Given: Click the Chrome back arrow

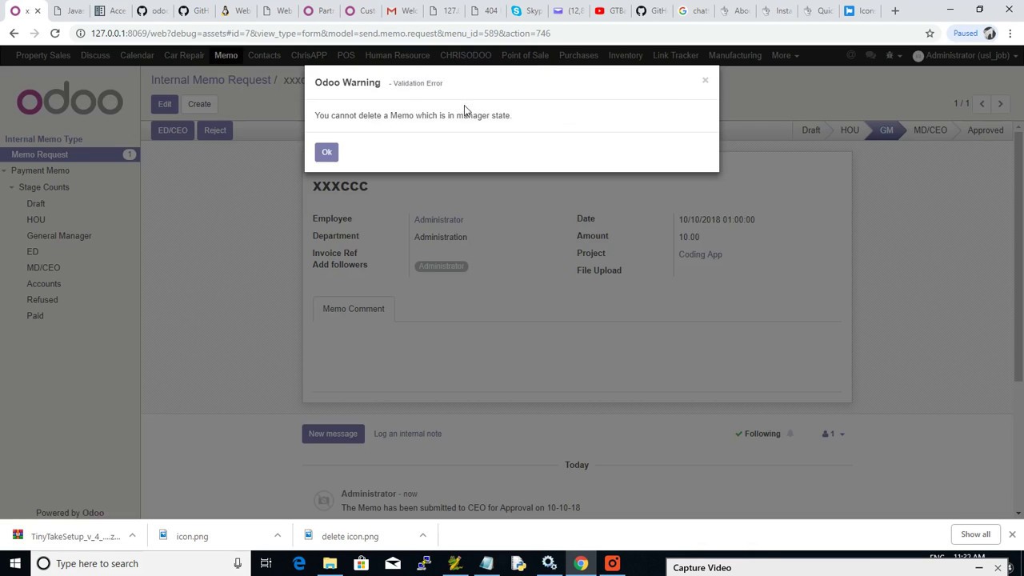Looking at the screenshot, I should click(14, 34).
